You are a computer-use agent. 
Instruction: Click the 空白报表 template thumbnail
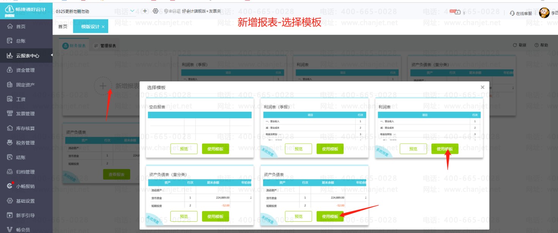tap(200, 123)
